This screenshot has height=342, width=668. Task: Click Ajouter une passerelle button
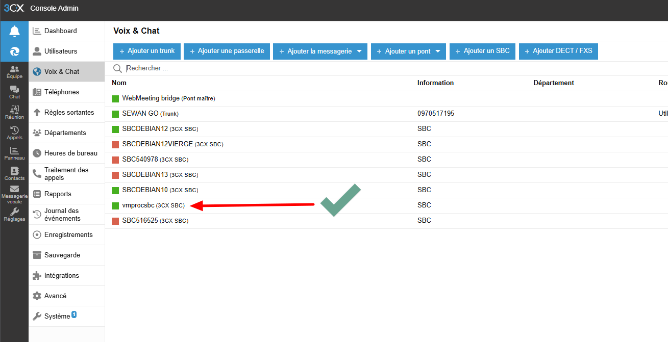click(x=227, y=51)
